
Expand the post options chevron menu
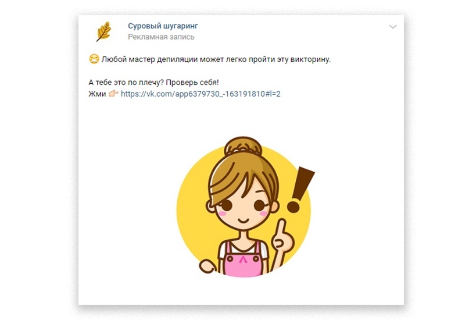pyautogui.click(x=393, y=27)
